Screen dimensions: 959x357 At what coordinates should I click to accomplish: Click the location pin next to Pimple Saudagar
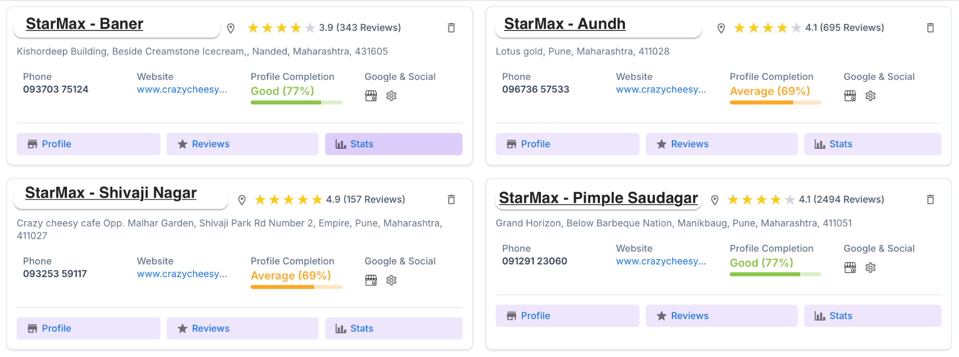[x=714, y=199]
